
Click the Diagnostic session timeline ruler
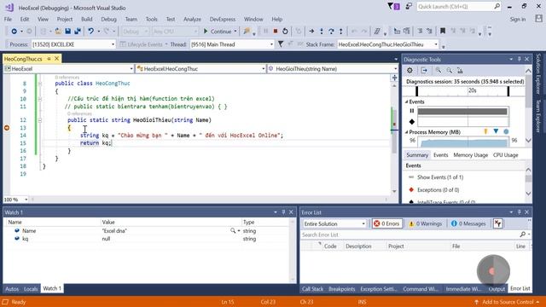(x=463, y=91)
